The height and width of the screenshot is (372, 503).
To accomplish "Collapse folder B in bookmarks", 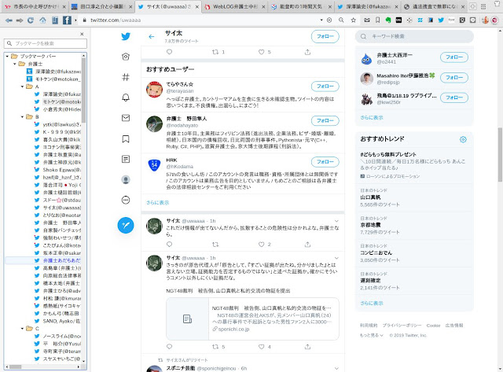I will pos(22,117).
